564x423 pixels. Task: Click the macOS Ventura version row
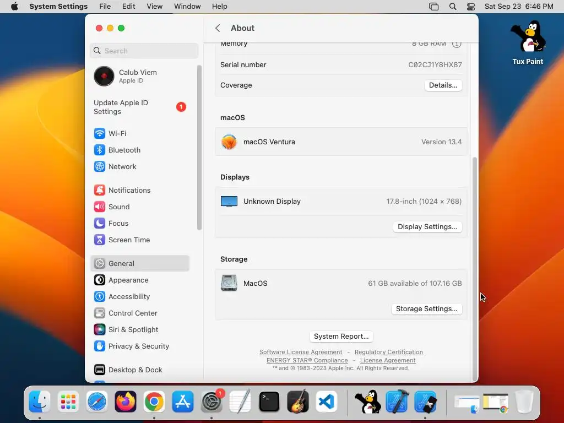pyautogui.click(x=341, y=142)
